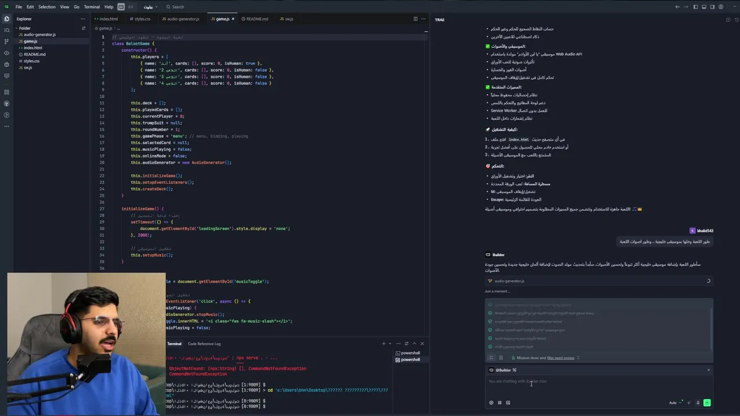
Task: Select audio-generator.js in Explorer tree
Action: coord(39,35)
